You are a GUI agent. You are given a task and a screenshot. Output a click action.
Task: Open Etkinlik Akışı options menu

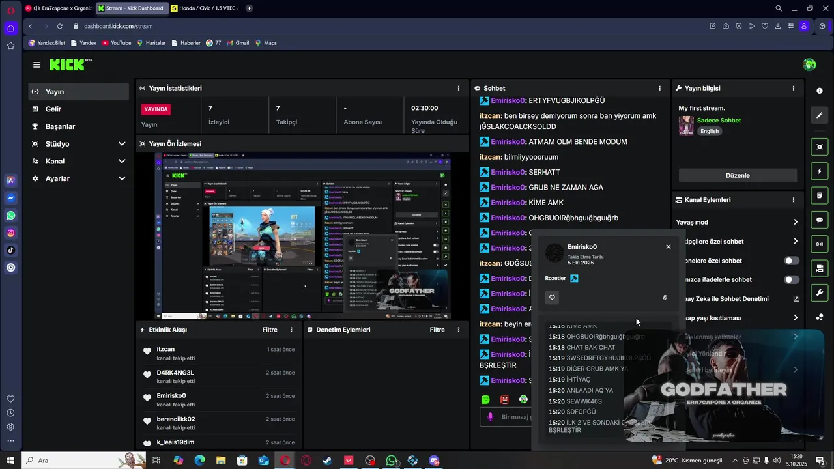pos(291,330)
